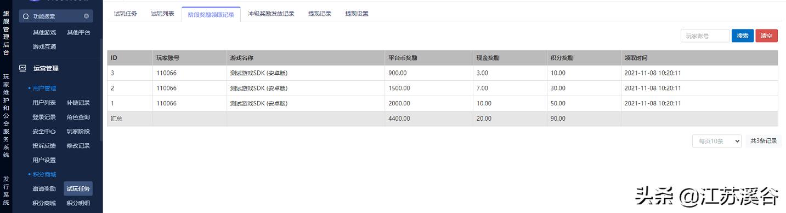Screen dimensions: 786x213
Task: Open 角色查询 in the sidebar
Action: (78, 117)
